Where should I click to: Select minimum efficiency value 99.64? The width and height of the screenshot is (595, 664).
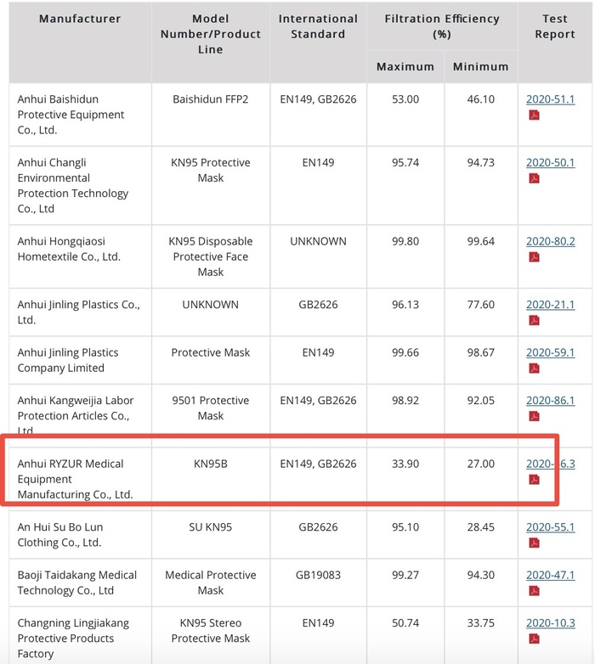pyautogui.click(x=480, y=241)
